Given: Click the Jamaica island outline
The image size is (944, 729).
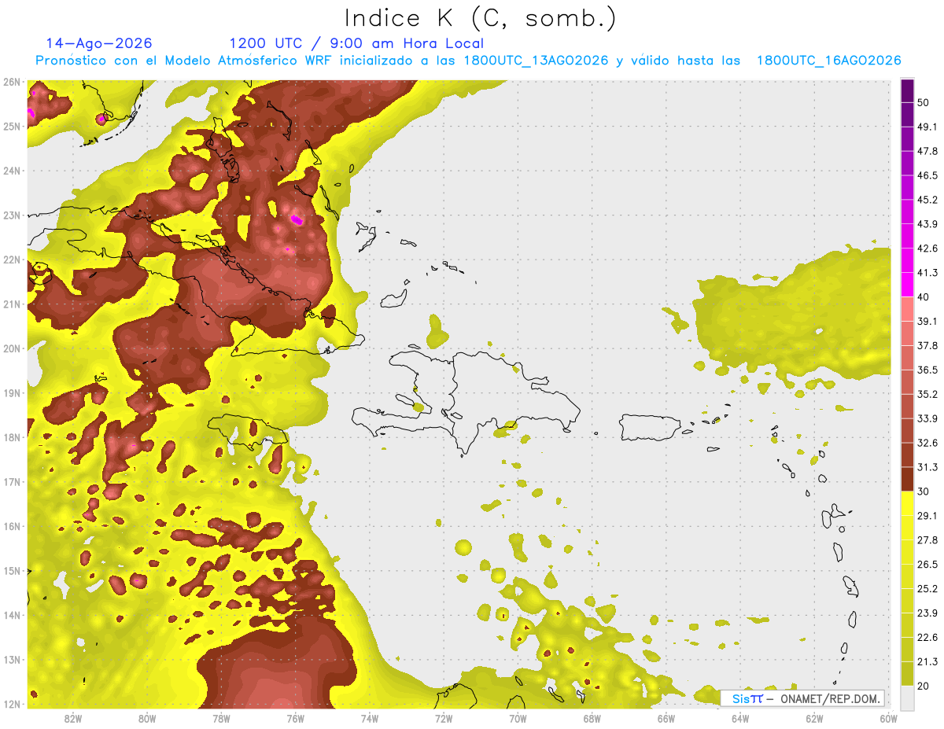Looking at the screenshot, I should click(x=247, y=430).
